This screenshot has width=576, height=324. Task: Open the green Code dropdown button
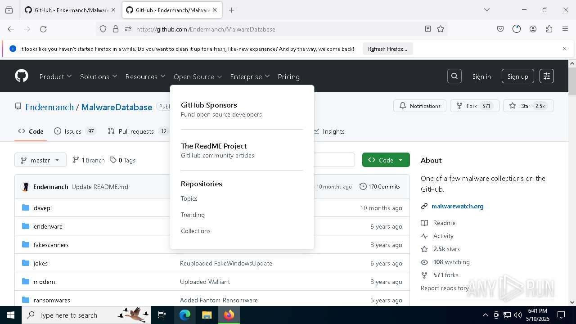coord(386,160)
